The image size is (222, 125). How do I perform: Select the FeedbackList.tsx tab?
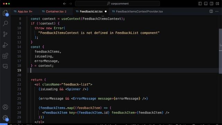click(x=91, y=11)
